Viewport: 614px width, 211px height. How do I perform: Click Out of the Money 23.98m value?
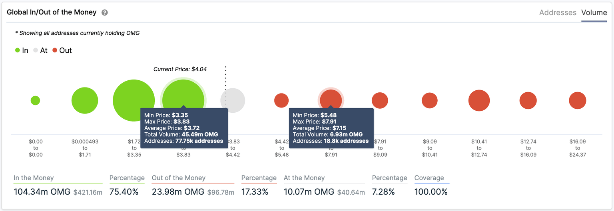[x=178, y=192]
